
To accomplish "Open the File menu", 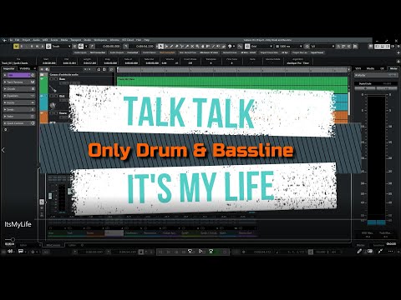I will coord(11,40).
